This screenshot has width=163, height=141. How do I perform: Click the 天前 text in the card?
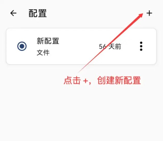pyautogui.click(x=115, y=47)
